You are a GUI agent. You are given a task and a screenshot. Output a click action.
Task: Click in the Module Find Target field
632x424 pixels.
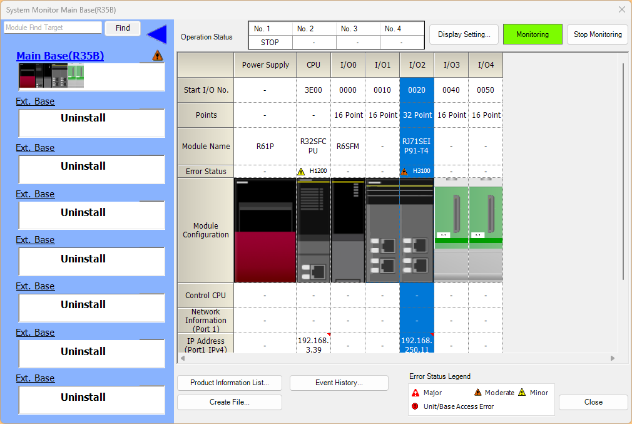tap(53, 28)
